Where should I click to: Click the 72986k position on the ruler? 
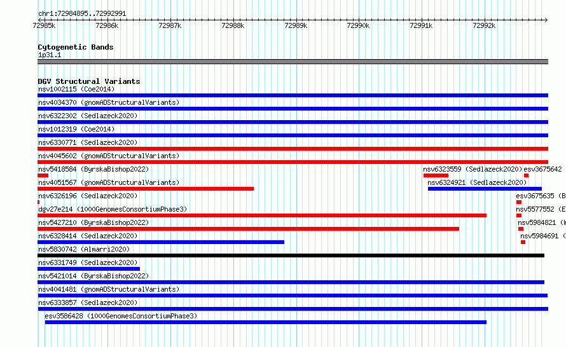[107, 25]
